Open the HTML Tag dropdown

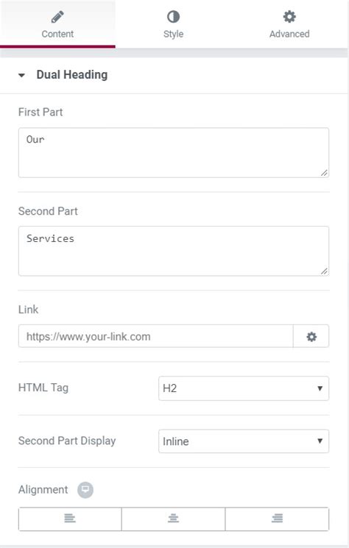(244, 388)
